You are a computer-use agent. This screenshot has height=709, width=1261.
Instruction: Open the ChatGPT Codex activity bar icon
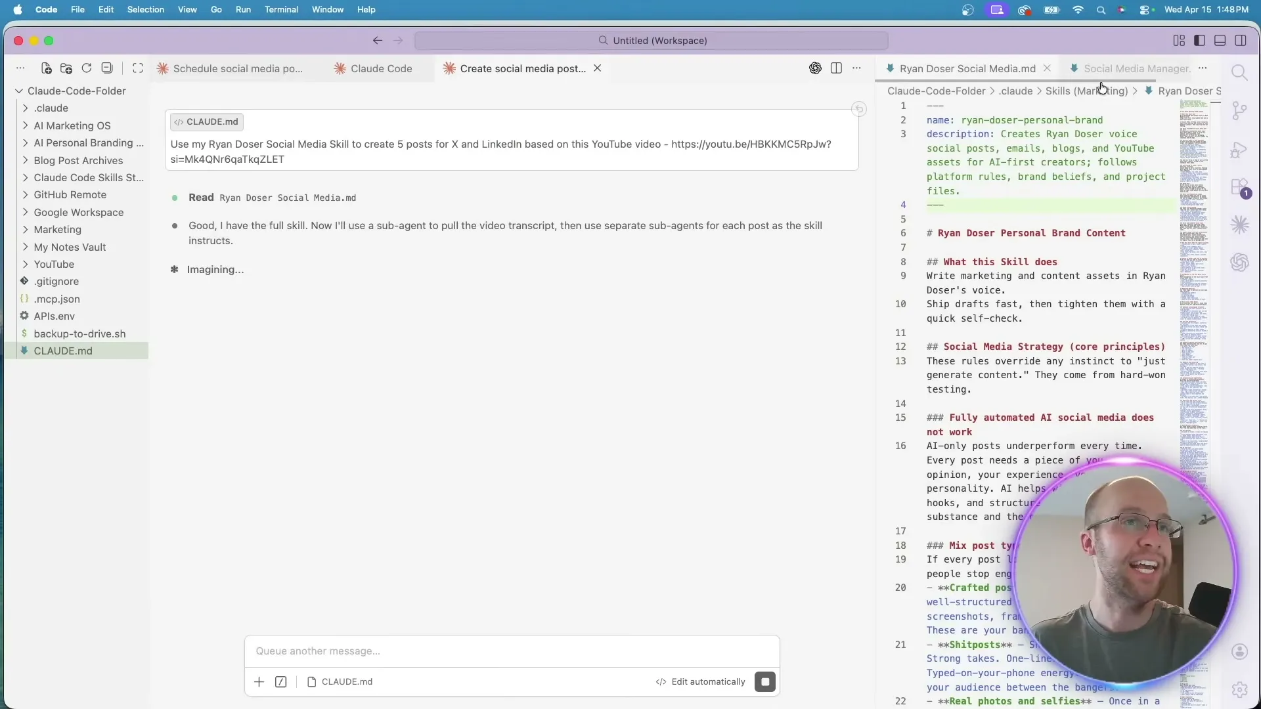[x=1239, y=263]
